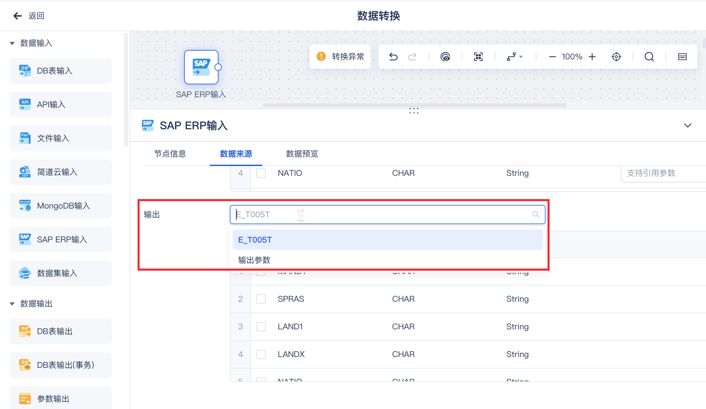Tick the LANDX row checkbox

click(x=261, y=354)
